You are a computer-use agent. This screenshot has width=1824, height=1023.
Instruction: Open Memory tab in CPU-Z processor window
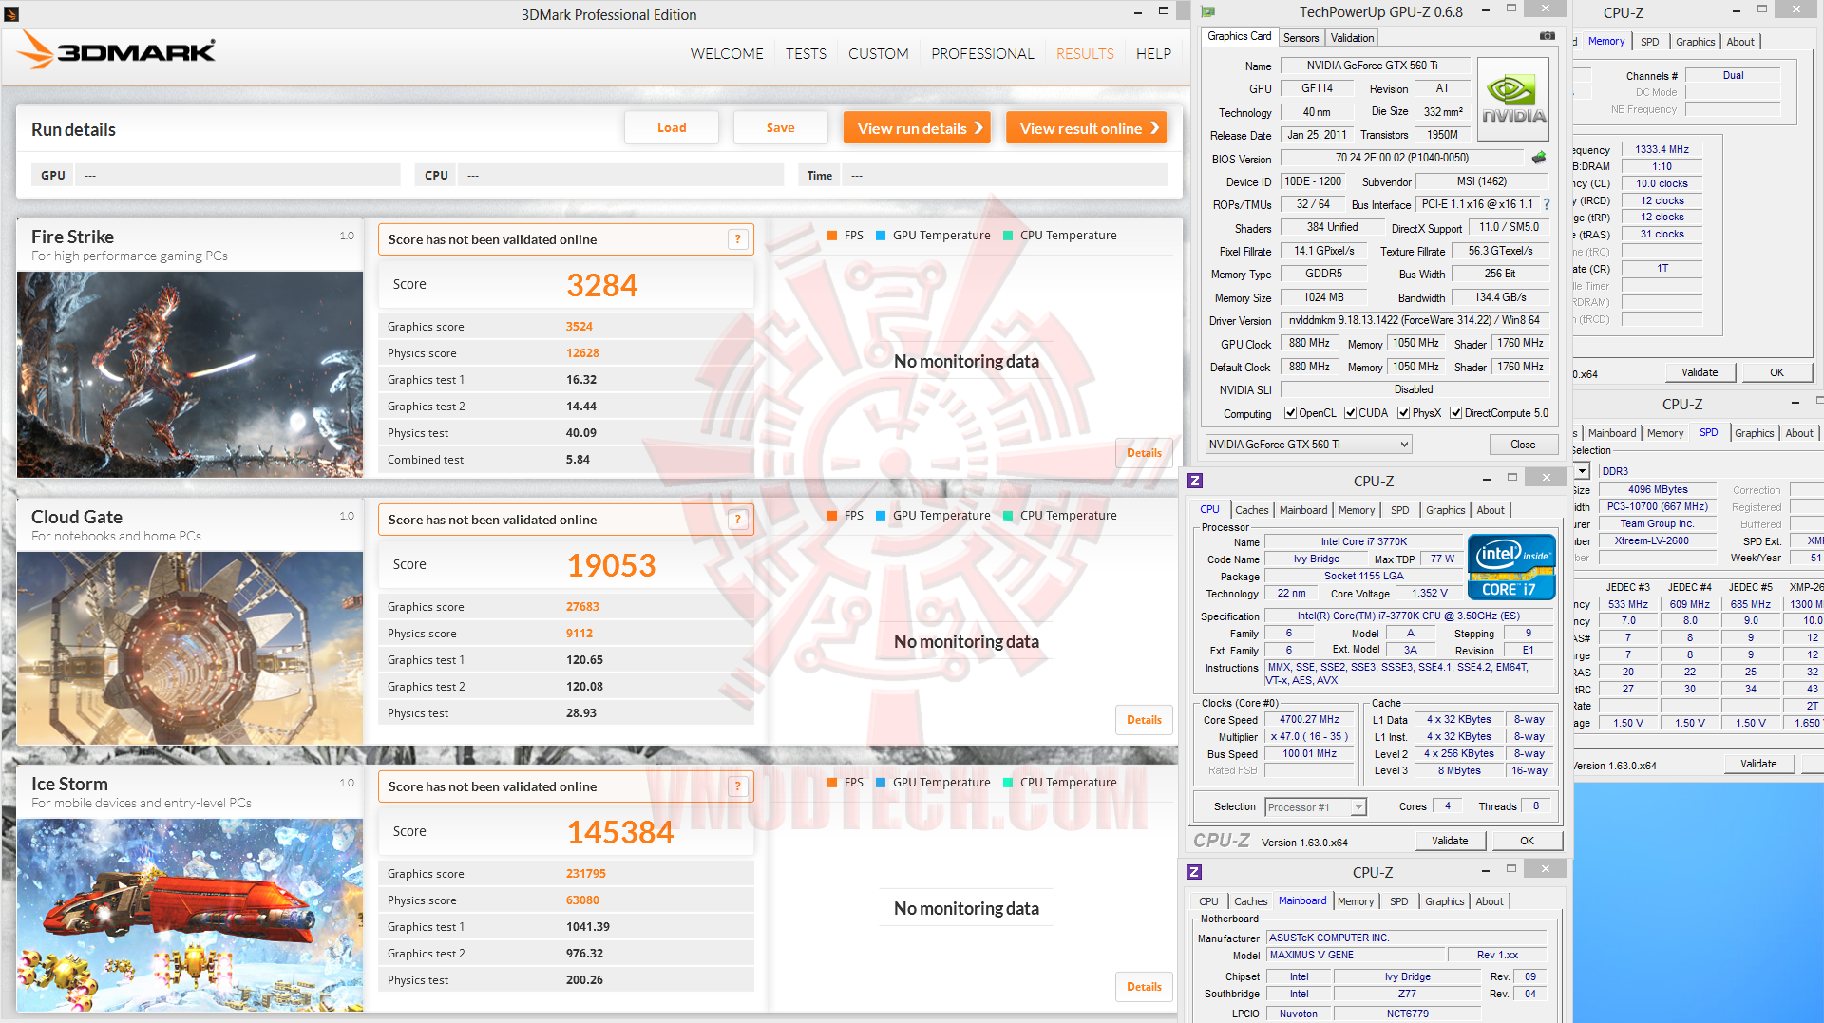coord(1357,510)
